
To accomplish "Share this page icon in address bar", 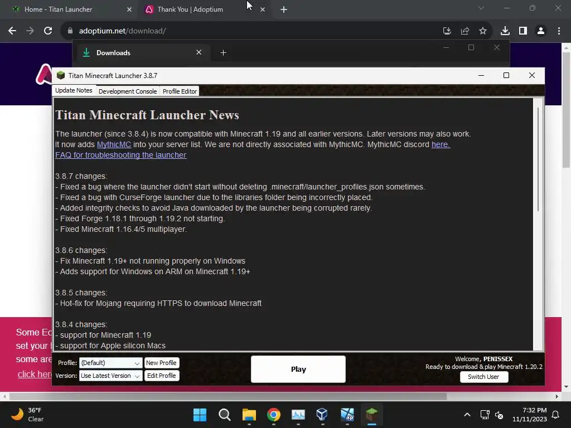I will coord(465,31).
